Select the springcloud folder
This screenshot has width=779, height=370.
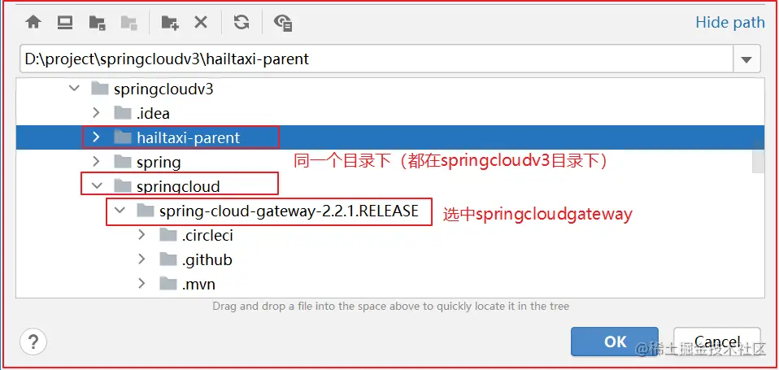178,186
